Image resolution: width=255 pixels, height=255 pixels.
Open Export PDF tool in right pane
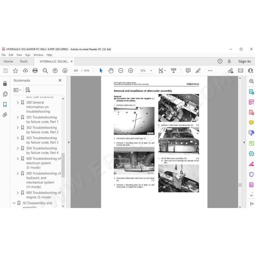pyautogui.click(x=251, y=92)
